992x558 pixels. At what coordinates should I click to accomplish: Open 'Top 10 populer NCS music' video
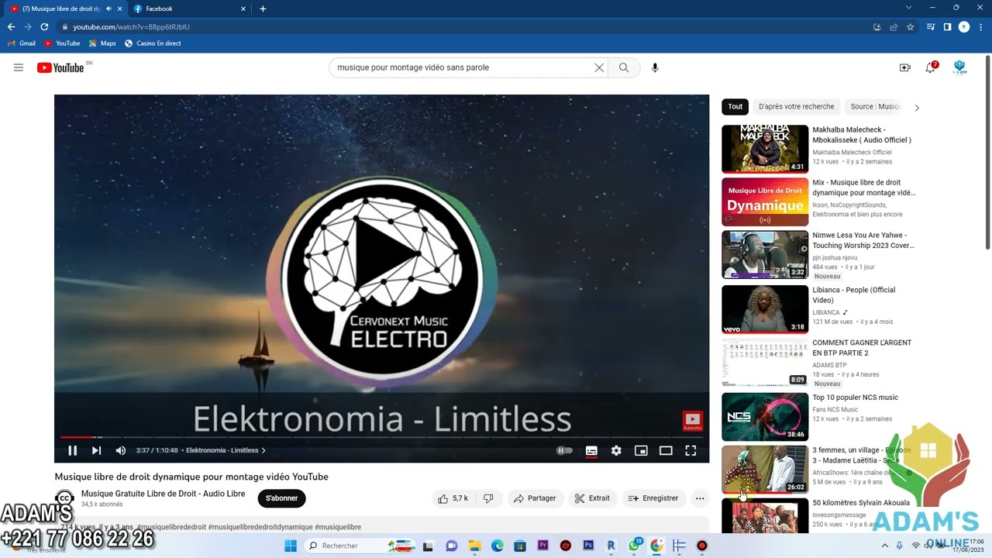pos(855,398)
